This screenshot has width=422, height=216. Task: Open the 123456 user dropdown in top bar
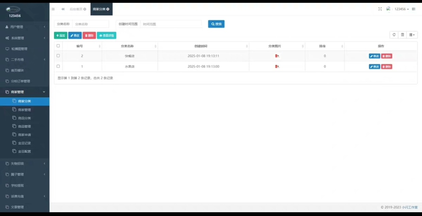402,9
